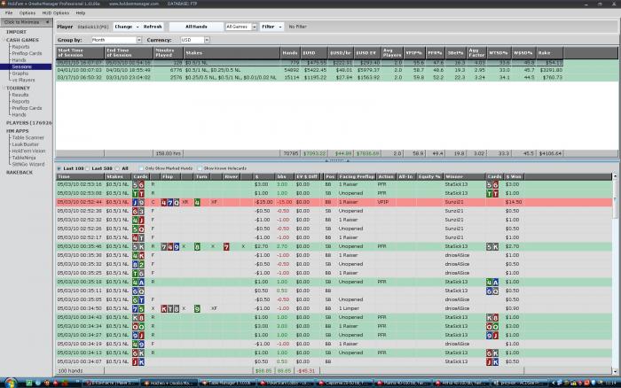Sort hands list by Winner column
Viewport: 621px width, 388px height.
465,177
